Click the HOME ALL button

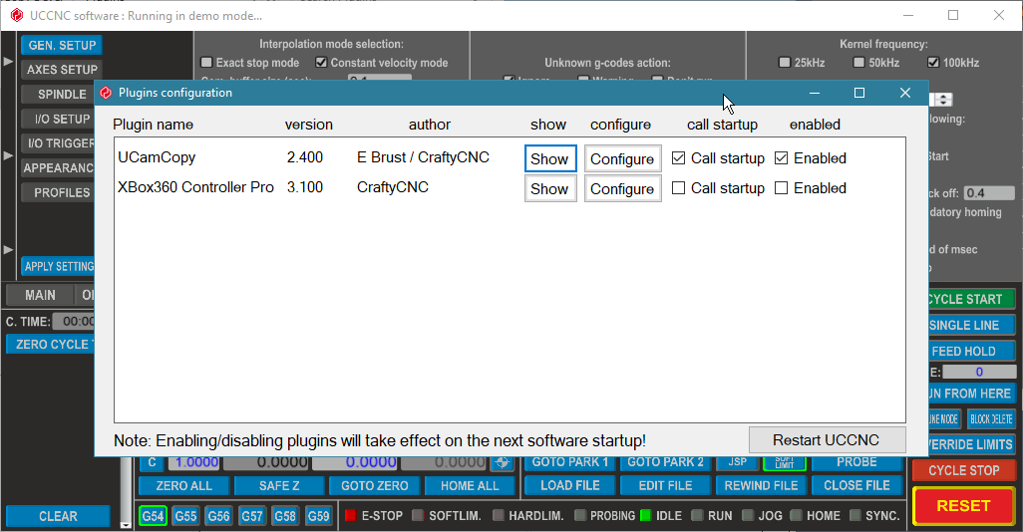(470, 486)
